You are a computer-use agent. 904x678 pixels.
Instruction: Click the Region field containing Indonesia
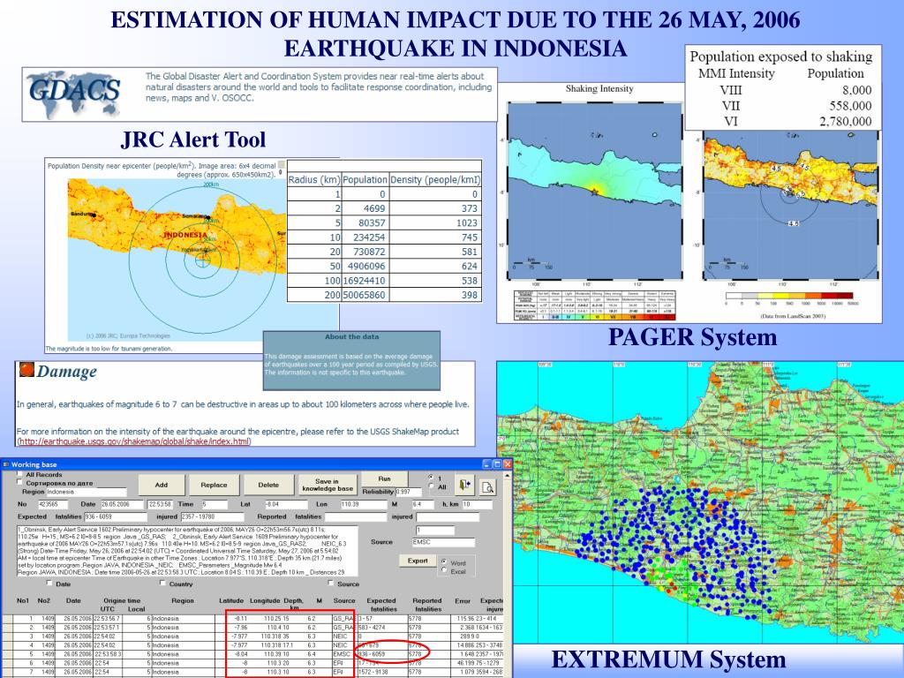pyautogui.click(x=86, y=492)
